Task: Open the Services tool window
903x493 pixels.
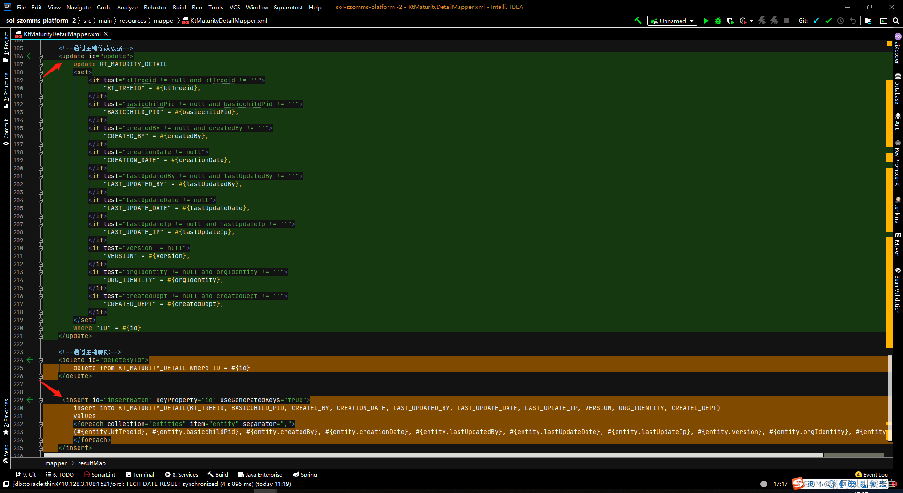Action: click(182, 475)
